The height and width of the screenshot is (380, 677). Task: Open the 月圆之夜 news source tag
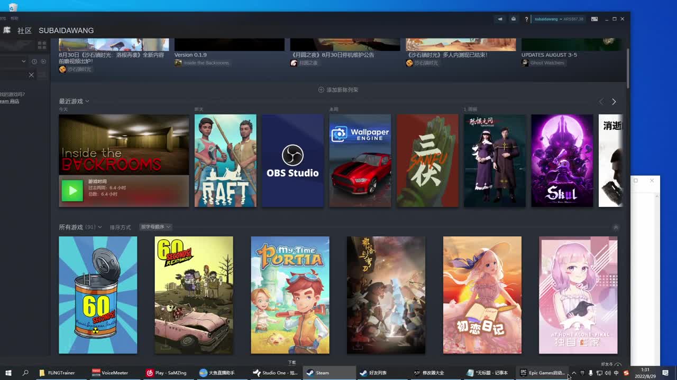(x=304, y=63)
